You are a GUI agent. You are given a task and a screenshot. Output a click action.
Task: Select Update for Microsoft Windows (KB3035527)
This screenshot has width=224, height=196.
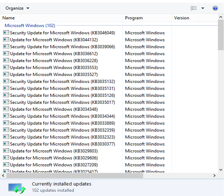[x=54, y=74]
